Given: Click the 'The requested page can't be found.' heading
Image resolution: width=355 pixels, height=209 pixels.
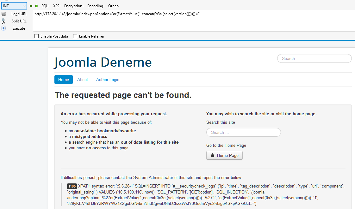Looking at the screenshot, I should (x=123, y=95).
